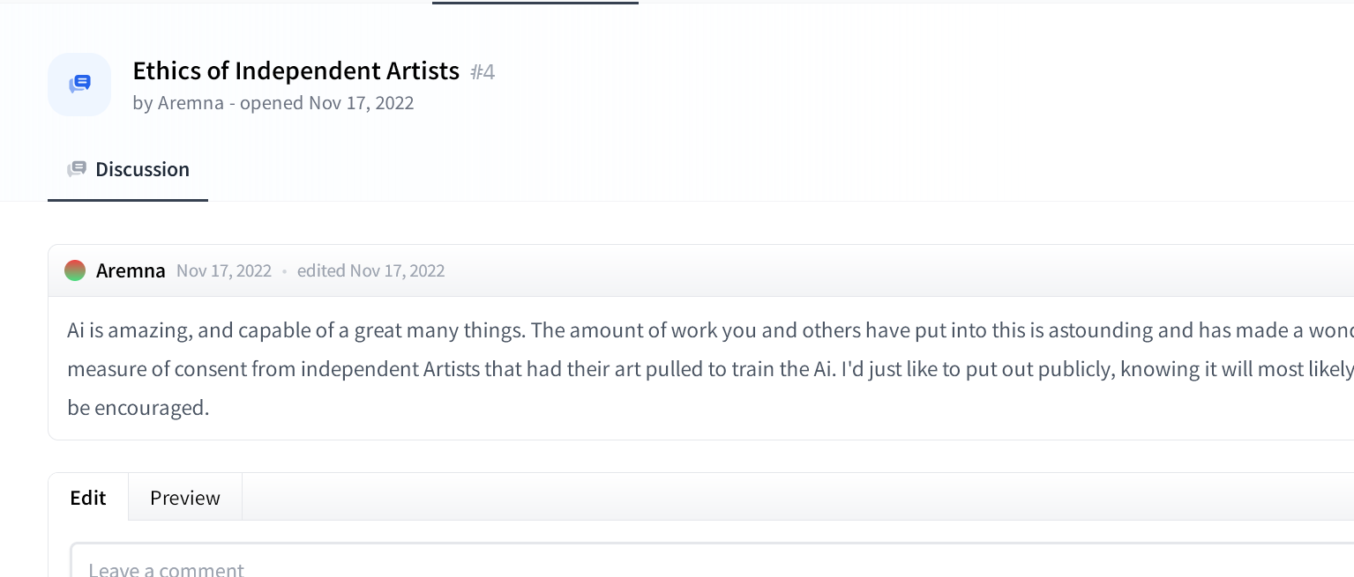Click the #4 discussion number
The image size is (1354, 577).
tap(483, 71)
